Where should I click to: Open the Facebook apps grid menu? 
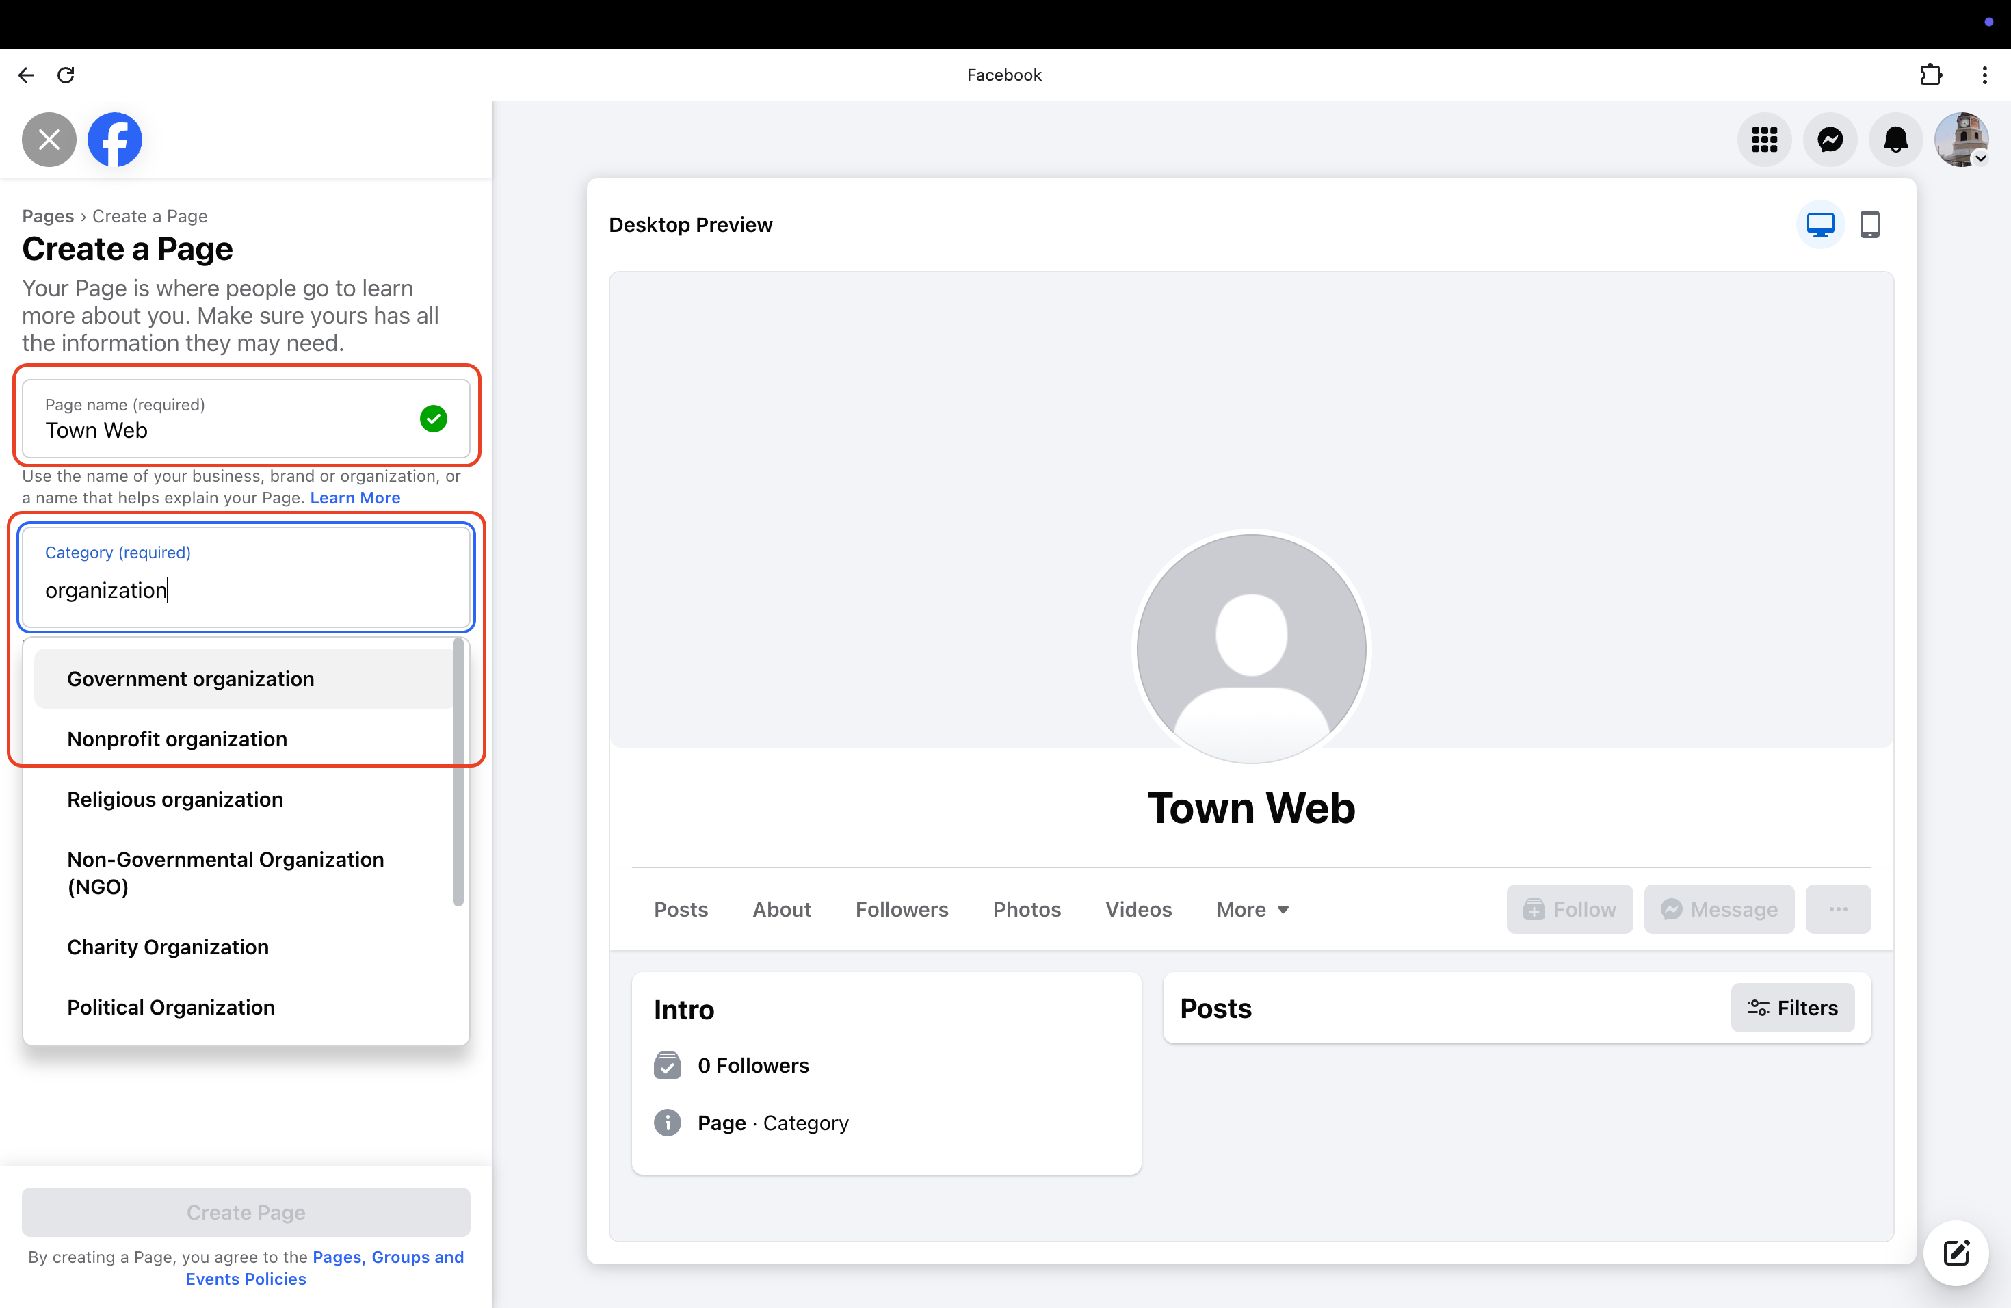pos(1764,140)
